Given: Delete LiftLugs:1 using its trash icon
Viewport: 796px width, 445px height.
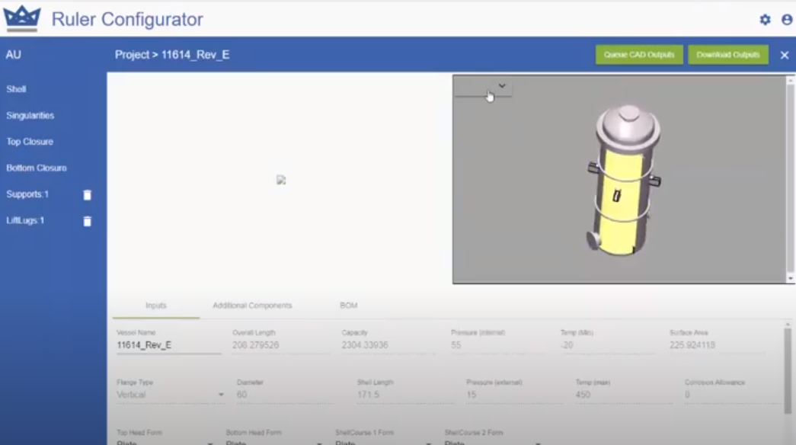Looking at the screenshot, I should [88, 221].
